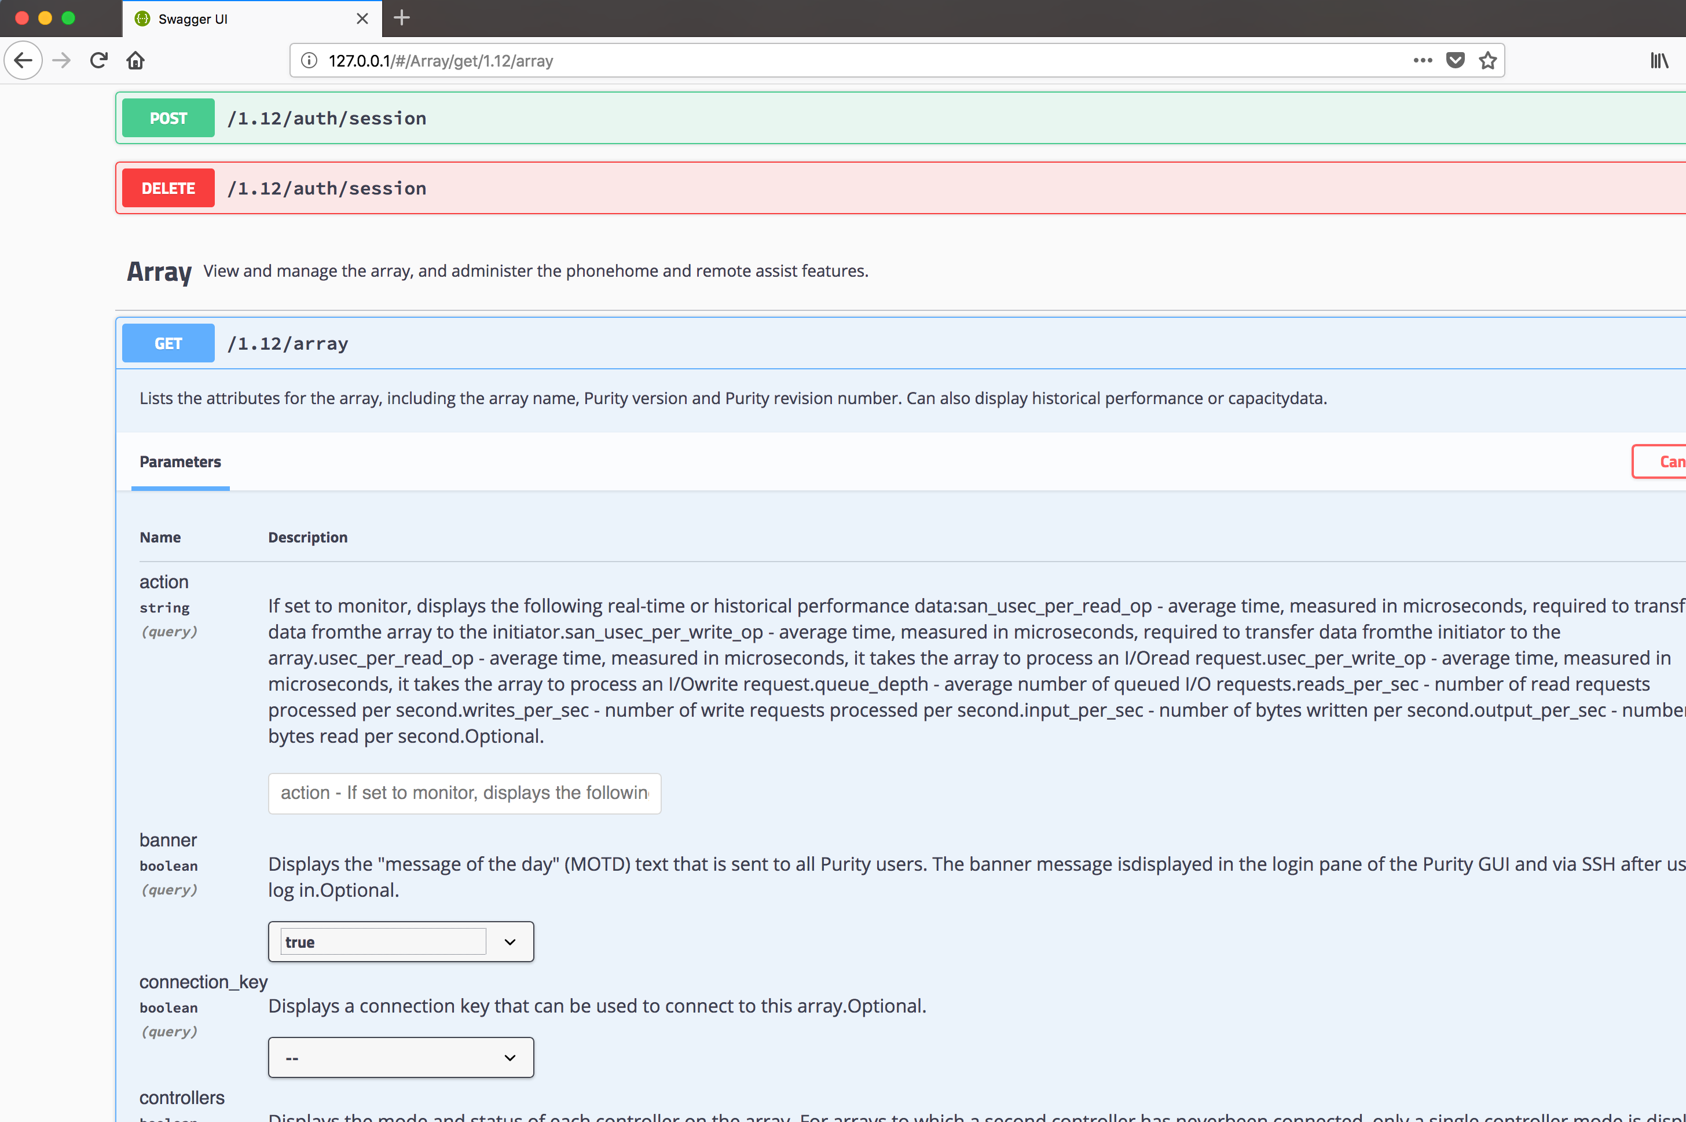Screen dimensions: 1686x1122
Task: Click the browser back arrow button
Action: point(24,61)
